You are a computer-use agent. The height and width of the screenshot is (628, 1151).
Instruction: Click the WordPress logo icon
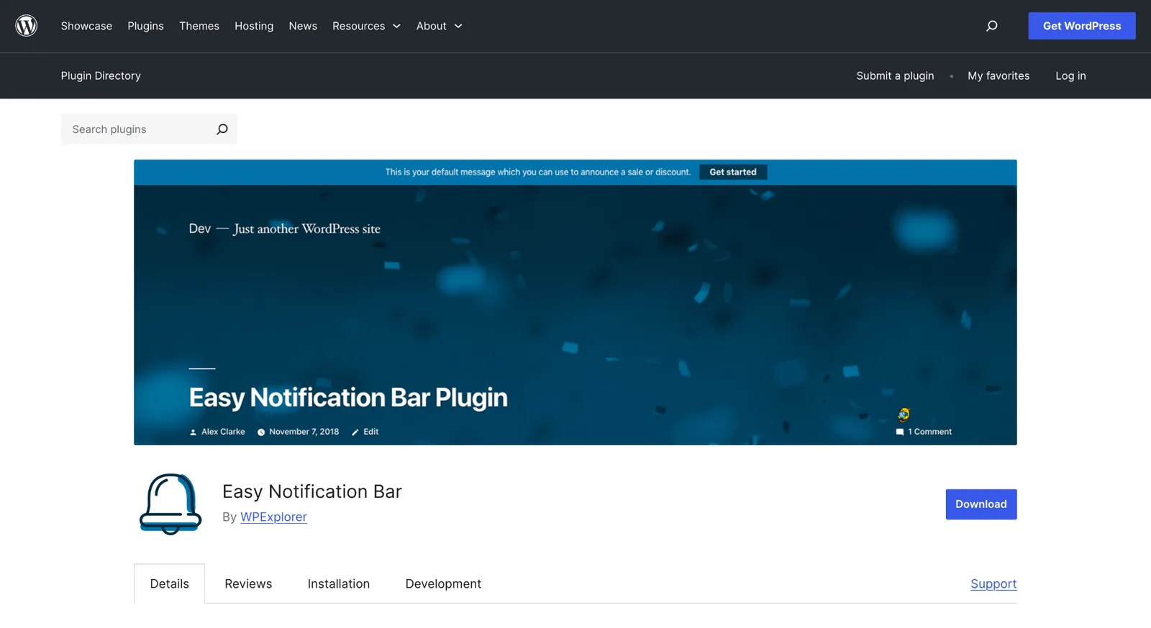pyautogui.click(x=27, y=26)
